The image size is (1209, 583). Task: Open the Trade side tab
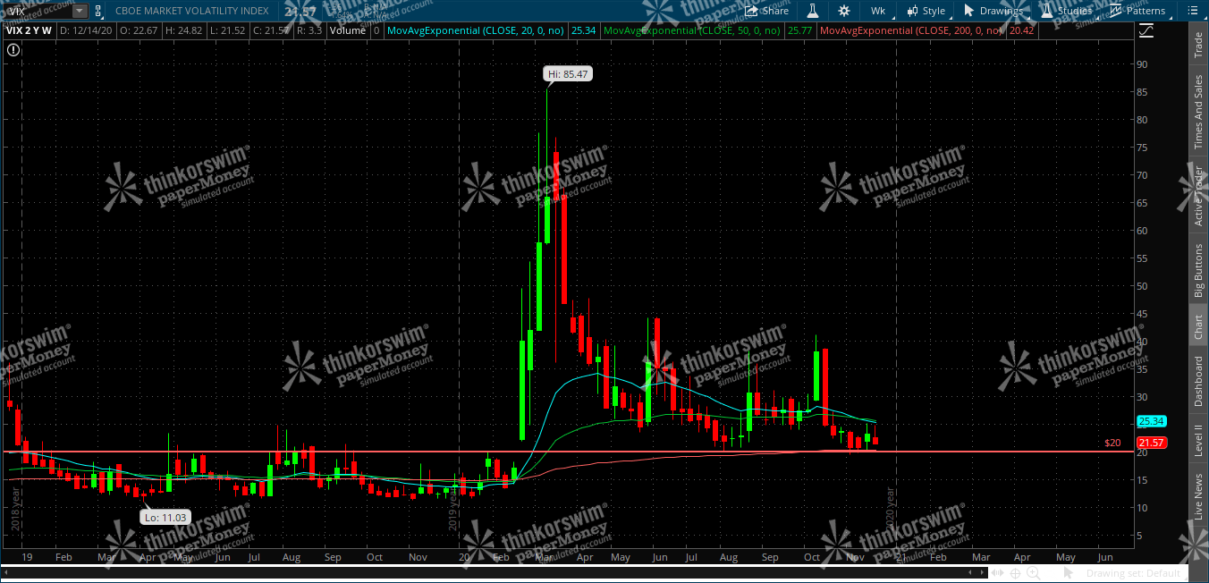click(1198, 45)
